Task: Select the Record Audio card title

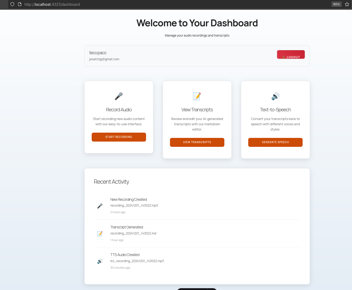Action: [119, 110]
